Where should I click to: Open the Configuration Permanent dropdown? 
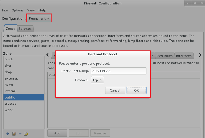[39, 18]
